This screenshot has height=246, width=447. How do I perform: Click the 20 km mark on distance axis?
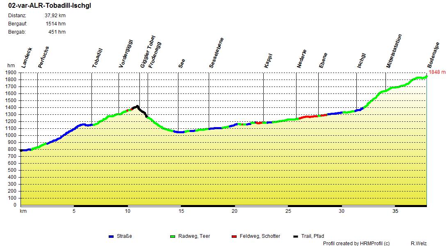(x=234, y=211)
